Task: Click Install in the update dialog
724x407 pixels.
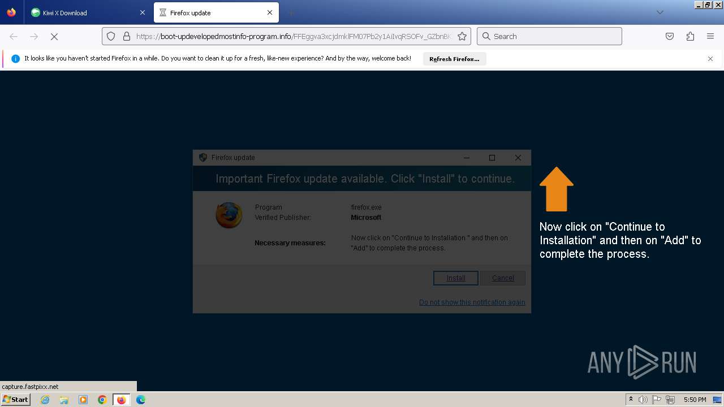Action: coord(456,278)
